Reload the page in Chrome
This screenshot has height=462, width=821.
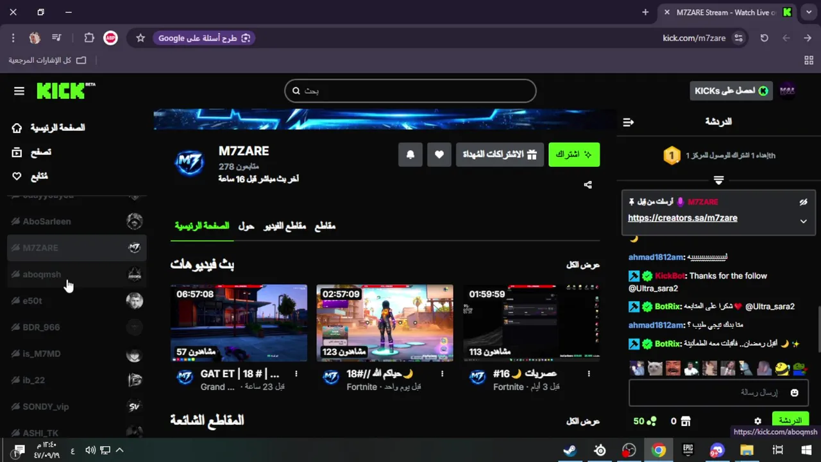coord(764,38)
